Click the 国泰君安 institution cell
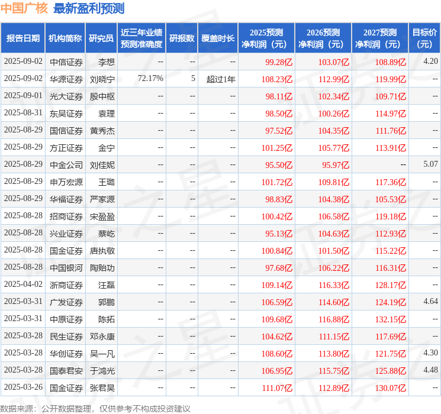 click(x=66, y=370)
